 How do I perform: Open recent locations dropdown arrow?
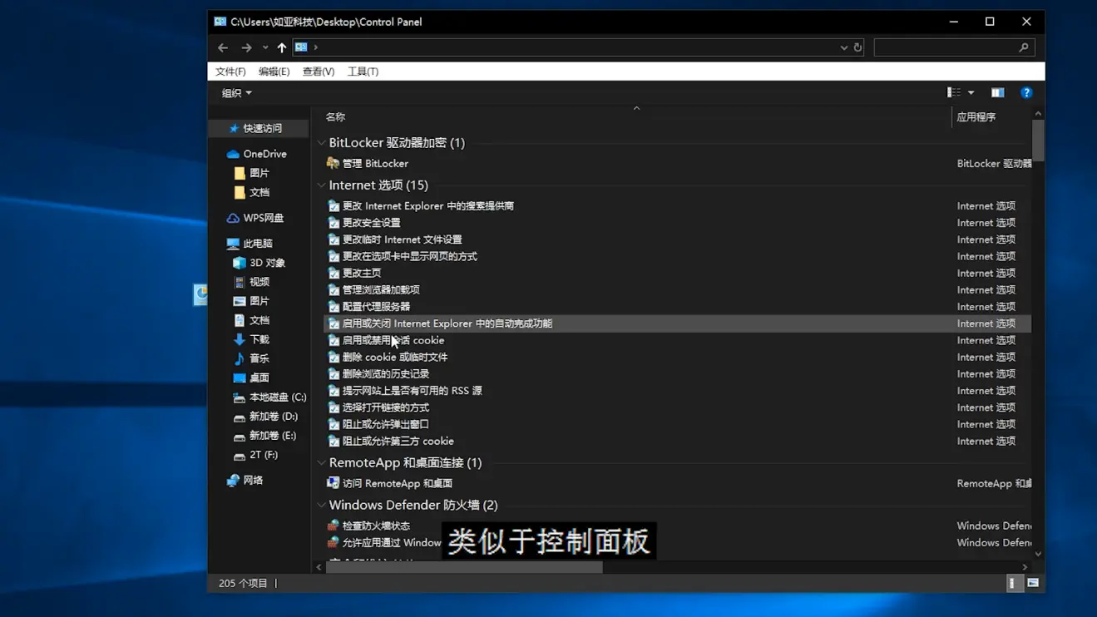pyautogui.click(x=265, y=47)
